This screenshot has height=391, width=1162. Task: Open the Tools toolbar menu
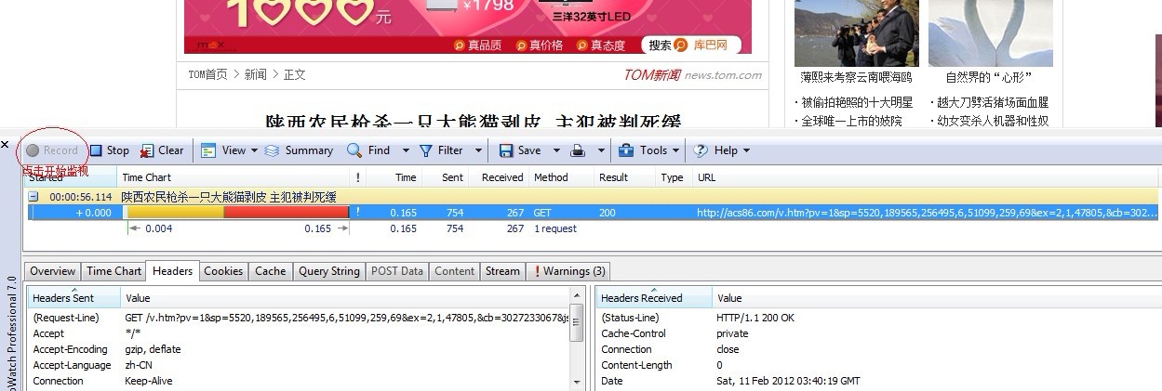(x=651, y=150)
